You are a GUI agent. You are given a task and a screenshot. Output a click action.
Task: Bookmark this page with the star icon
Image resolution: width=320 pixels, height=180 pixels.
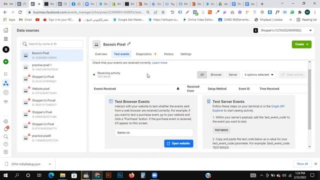(163, 12)
